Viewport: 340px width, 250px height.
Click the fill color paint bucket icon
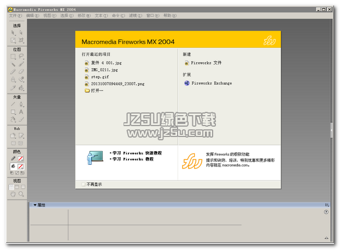pos(13,166)
